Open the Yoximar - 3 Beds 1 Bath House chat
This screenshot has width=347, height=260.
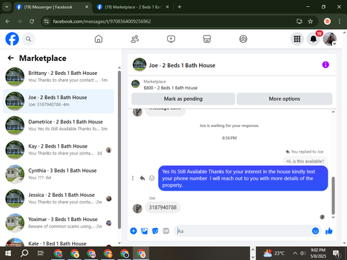tap(58, 223)
